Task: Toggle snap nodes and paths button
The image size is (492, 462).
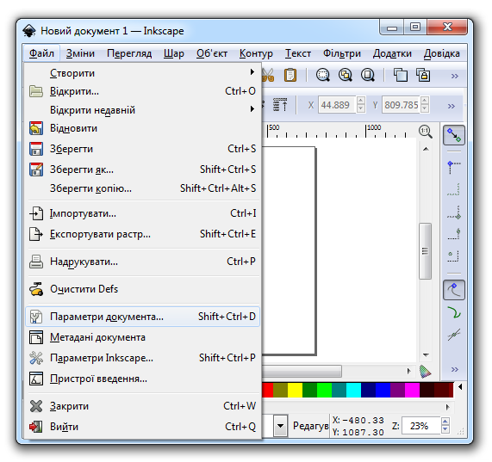Action: coord(454,290)
